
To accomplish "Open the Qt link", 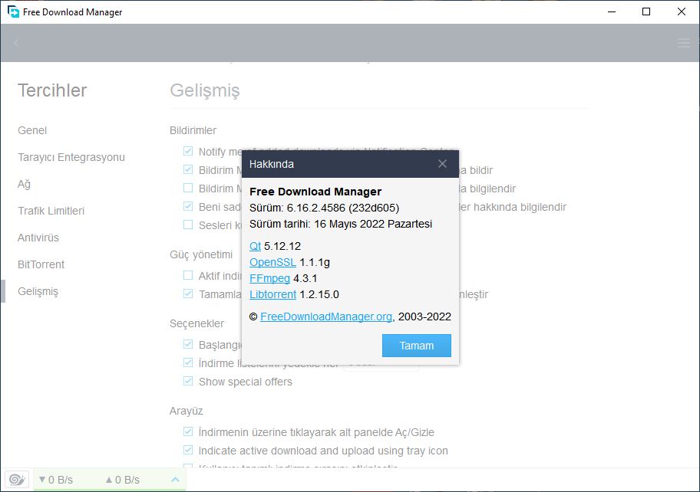I will tap(255, 246).
